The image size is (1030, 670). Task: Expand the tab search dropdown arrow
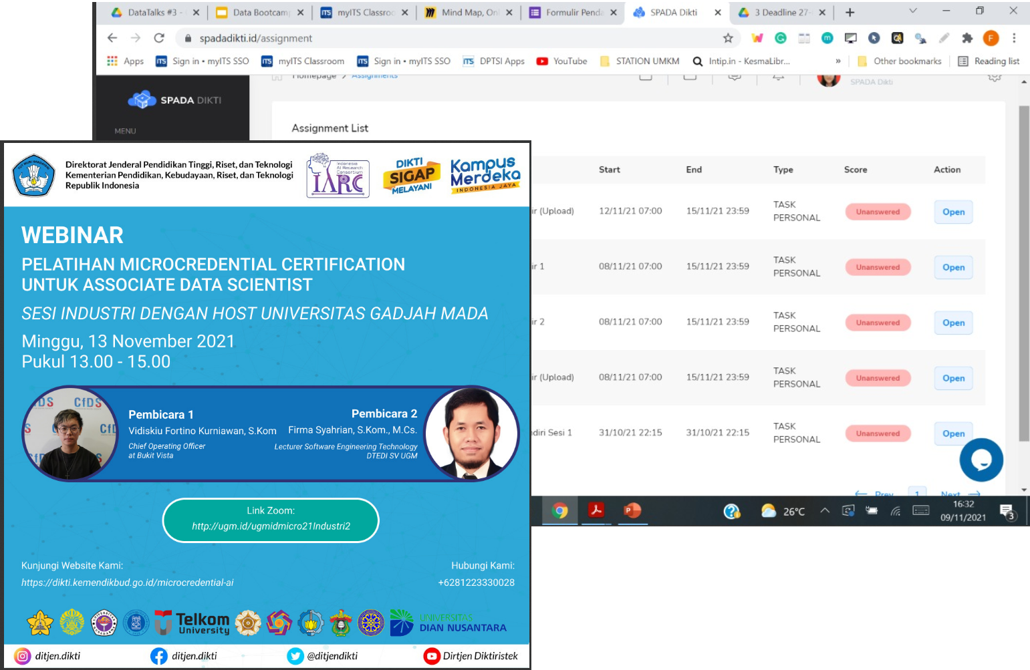[913, 11]
